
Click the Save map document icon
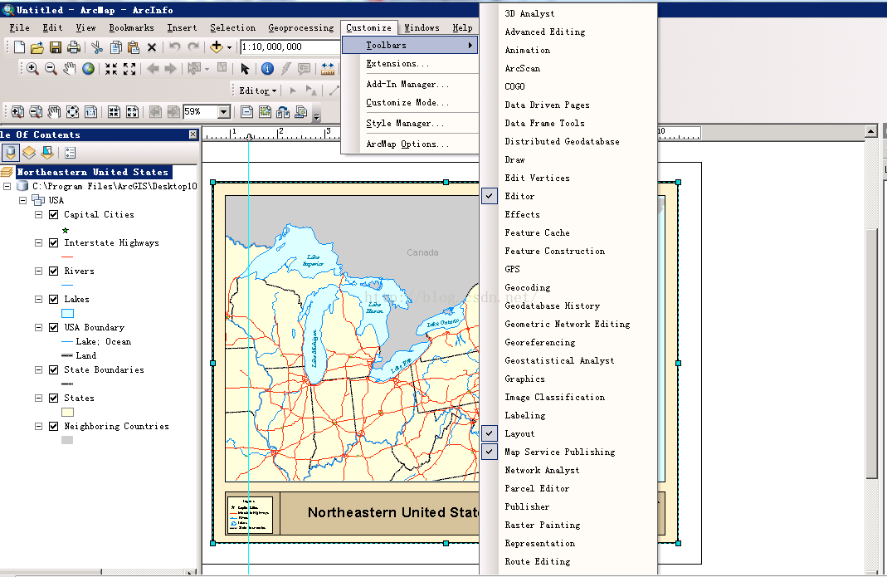click(56, 47)
